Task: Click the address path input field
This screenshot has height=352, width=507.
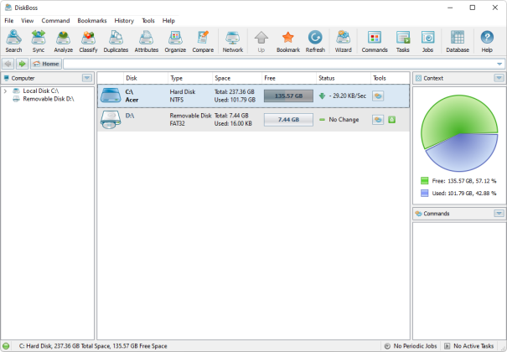Action: point(280,64)
